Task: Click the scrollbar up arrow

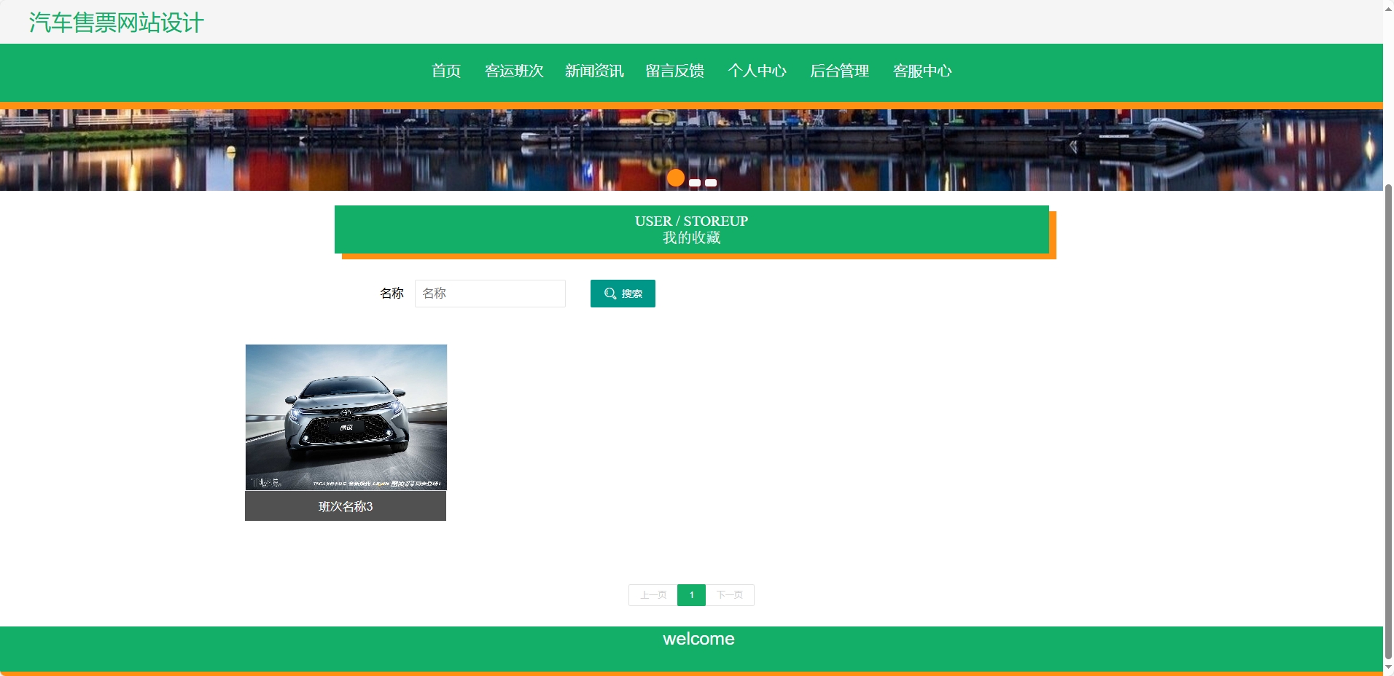Action: [x=1387, y=7]
